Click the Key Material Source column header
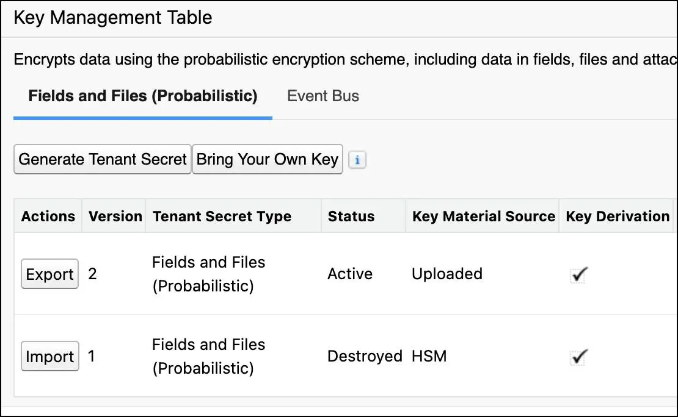This screenshot has height=417, width=678. click(483, 216)
